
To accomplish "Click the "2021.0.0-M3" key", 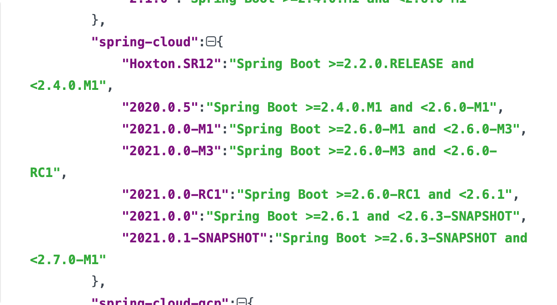I will point(171,151).
